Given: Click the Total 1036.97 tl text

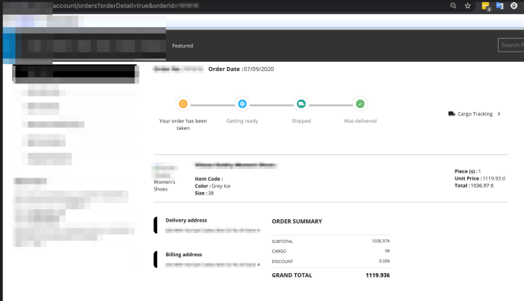Looking at the screenshot, I should (x=474, y=185).
